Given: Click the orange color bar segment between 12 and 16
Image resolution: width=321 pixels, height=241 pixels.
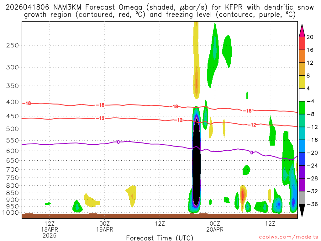Looking at the screenshot, I should tap(302, 56).
